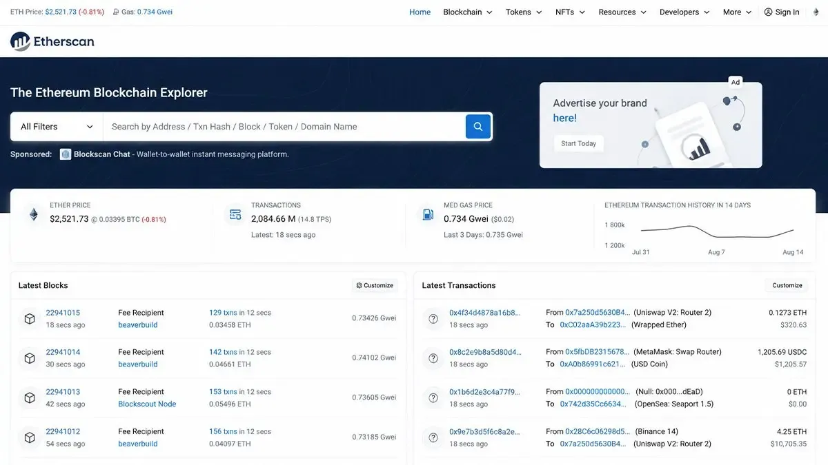Open the Blockscout Node fee recipient
Image resolution: width=828 pixels, height=465 pixels.
click(147, 404)
